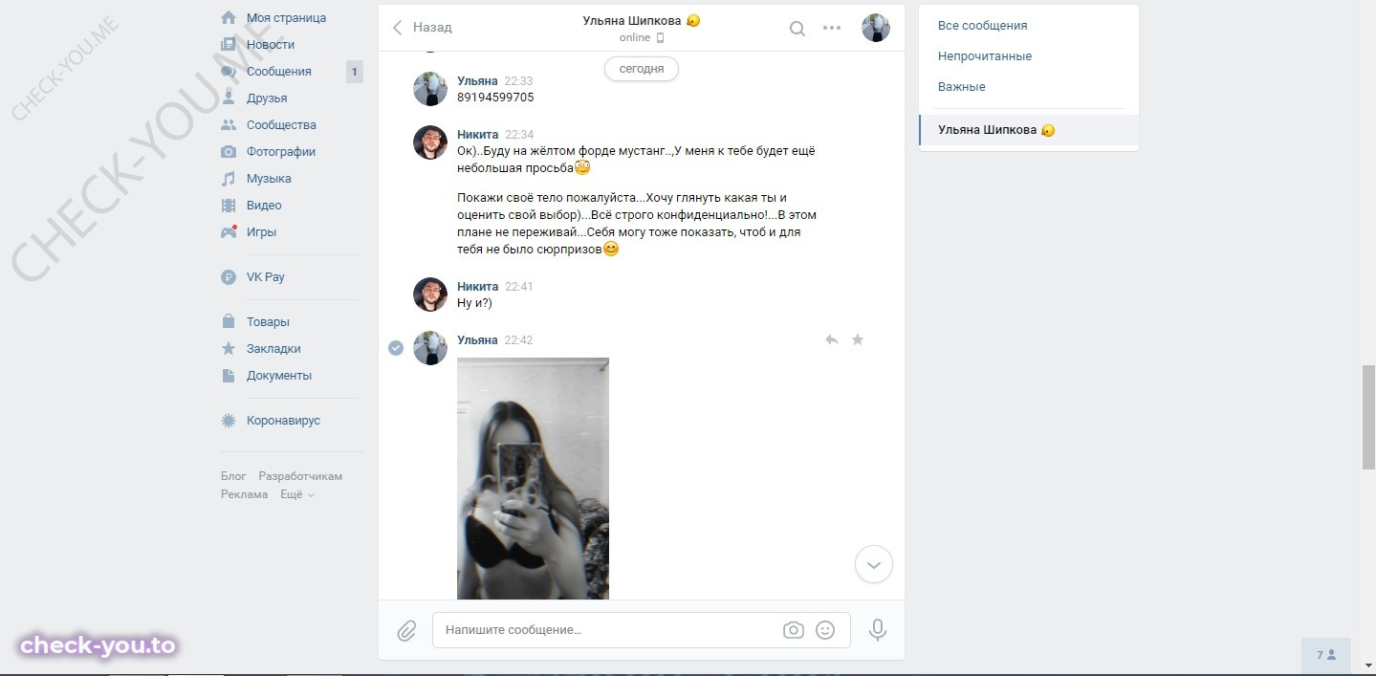The image size is (1376, 676).
Task: Click the Сообщества group icon
Action: 229,125
